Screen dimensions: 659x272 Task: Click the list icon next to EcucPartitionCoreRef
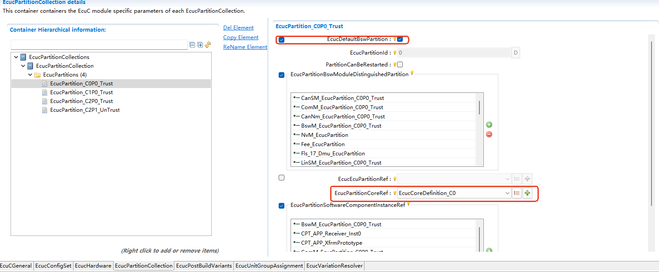[x=517, y=193]
